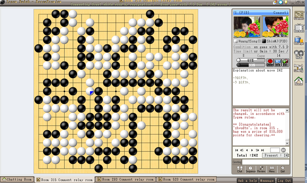Switch to Chatting Room tab
The width and height of the screenshot is (307, 183).
pos(17,179)
